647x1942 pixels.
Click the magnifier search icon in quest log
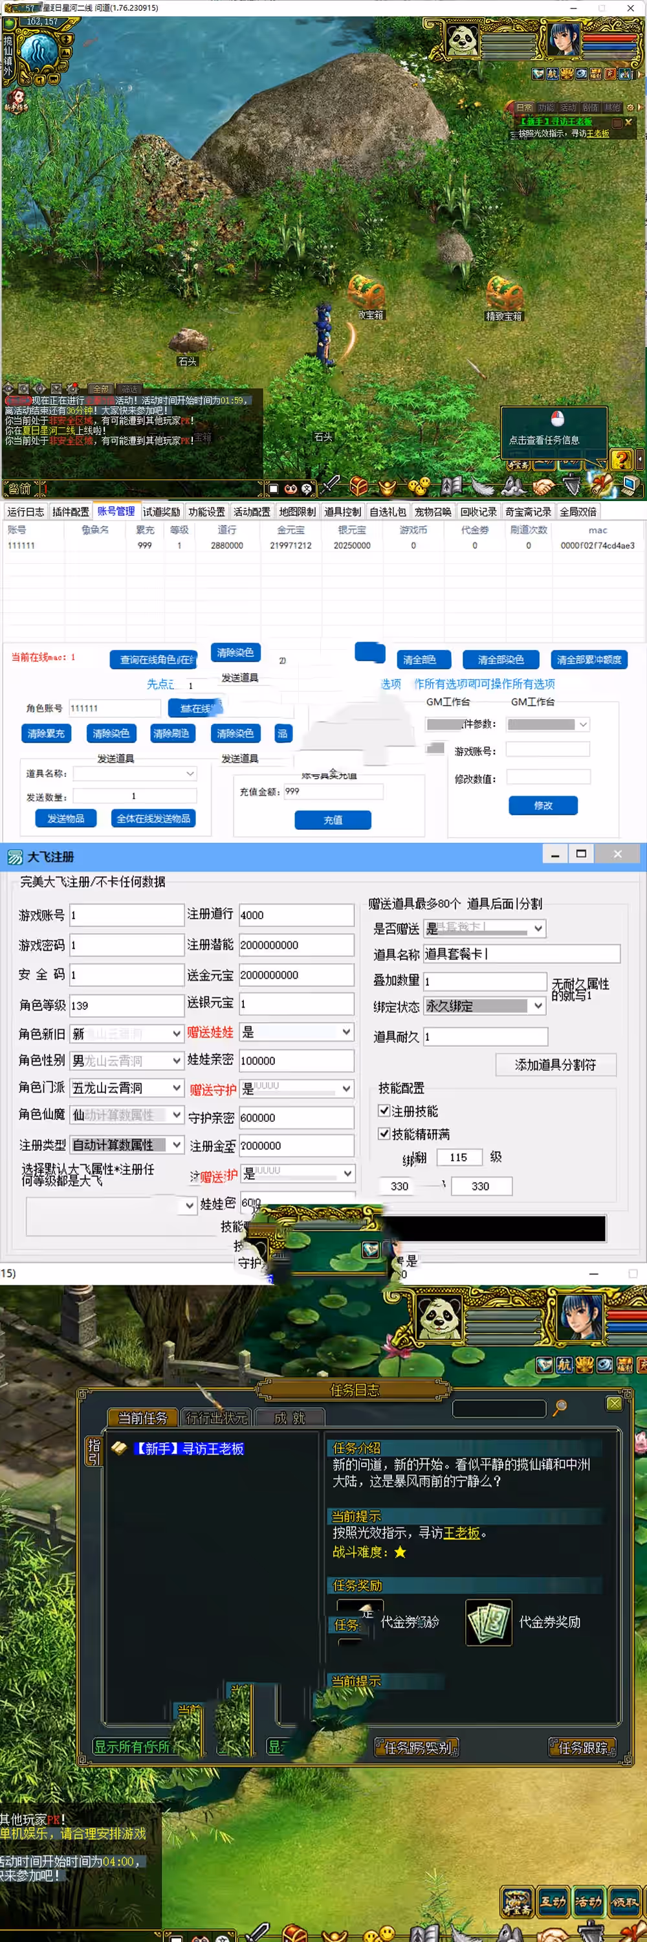560,1407
